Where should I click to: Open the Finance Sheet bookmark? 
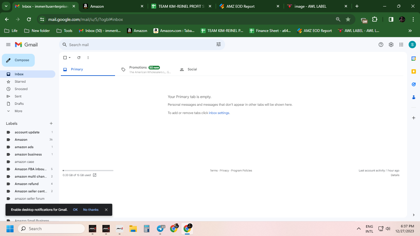[x=270, y=31]
